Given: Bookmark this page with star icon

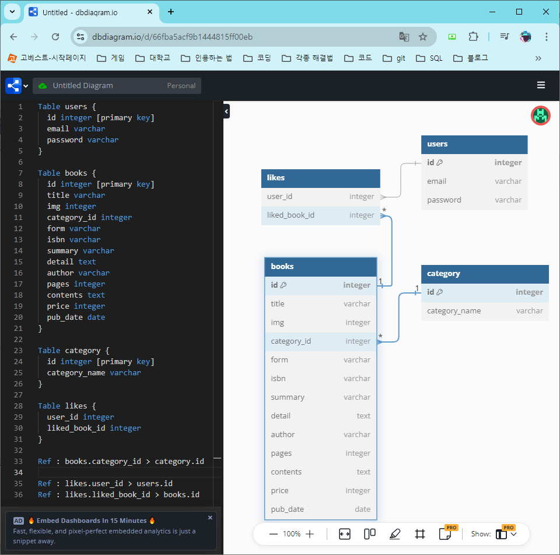Looking at the screenshot, I should pyautogui.click(x=423, y=37).
